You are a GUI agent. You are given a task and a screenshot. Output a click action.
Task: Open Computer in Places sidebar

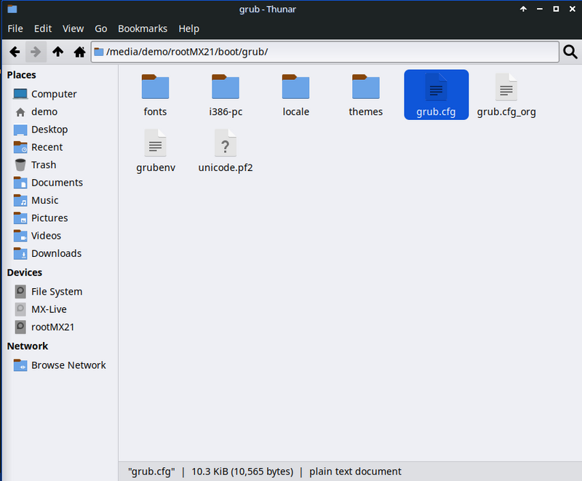(45, 94)
